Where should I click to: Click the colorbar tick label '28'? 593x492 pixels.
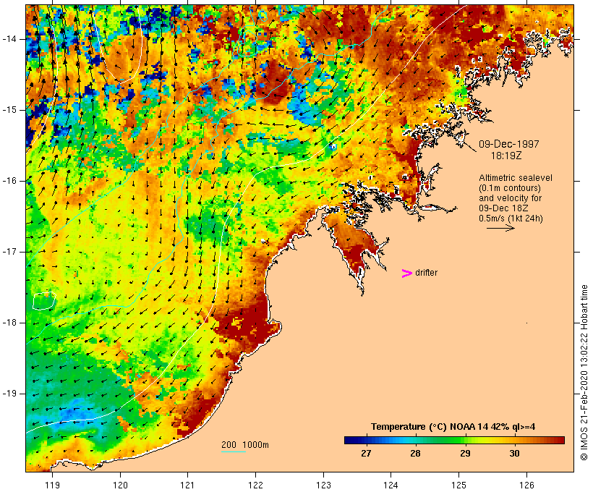(415, 453)
